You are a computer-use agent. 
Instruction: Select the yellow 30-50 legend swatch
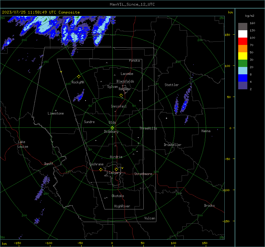[243, 56]
